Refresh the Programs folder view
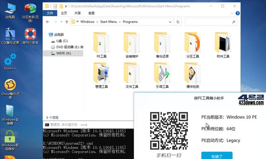Image resolution: width=266 pixels, height=159 pixels. point(178,22)
